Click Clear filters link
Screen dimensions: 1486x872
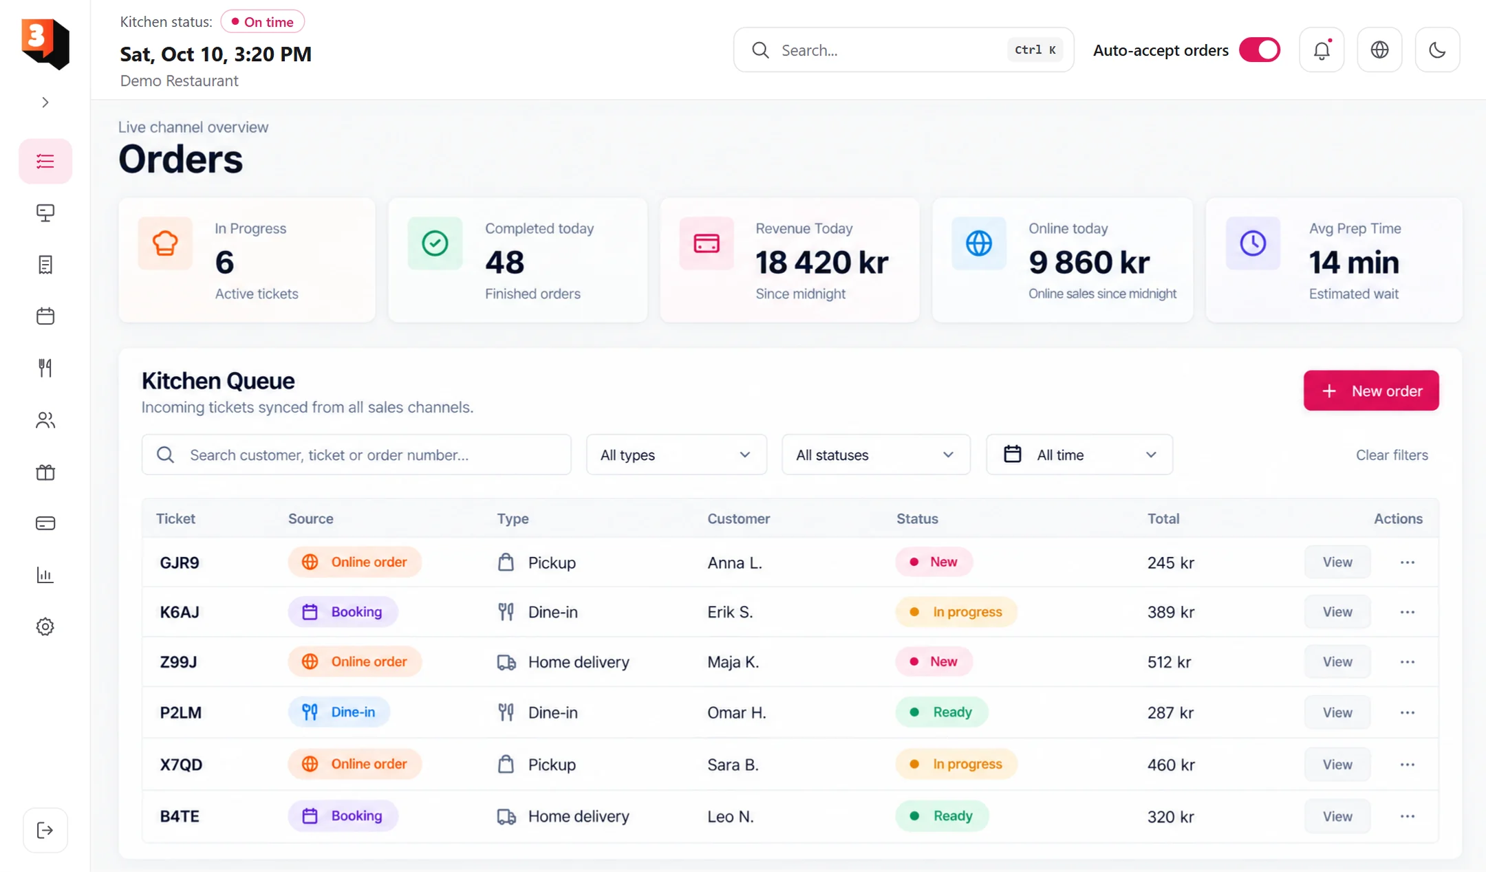(x=1392, y=455)
